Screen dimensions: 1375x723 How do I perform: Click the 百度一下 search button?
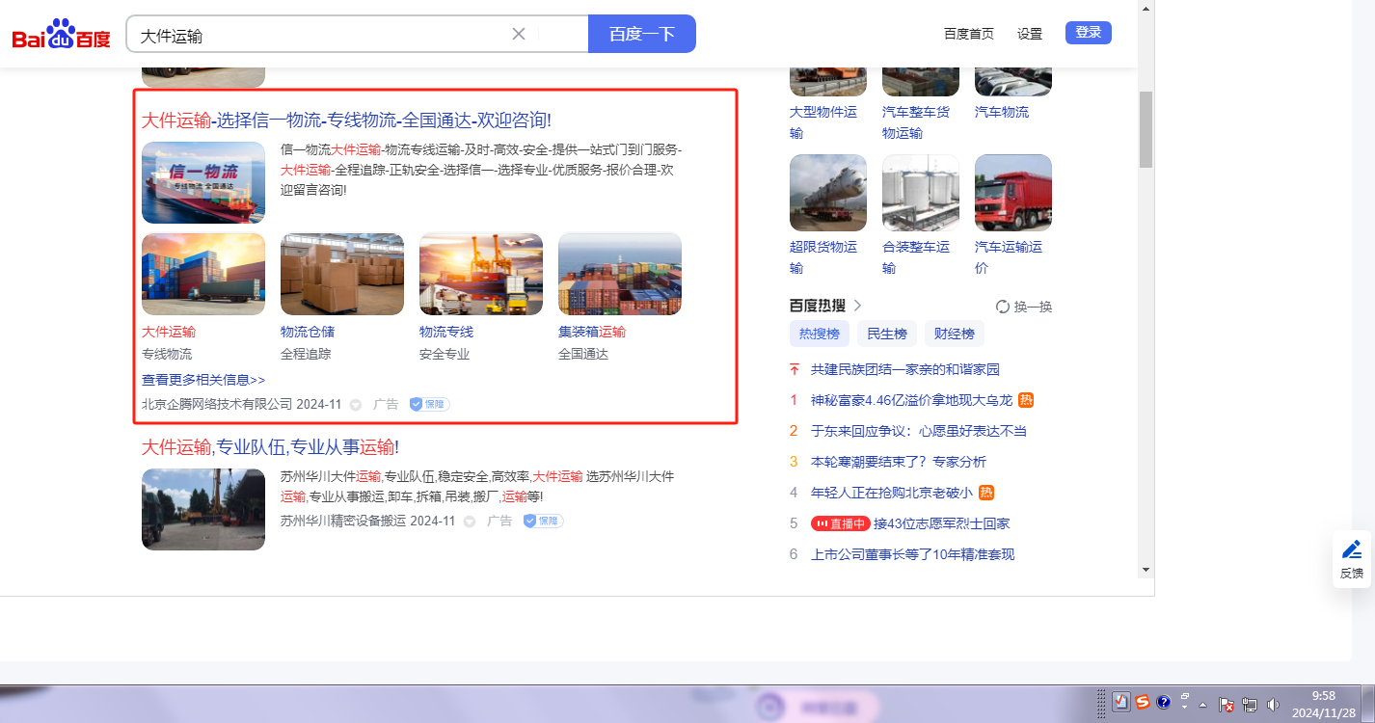642,34
